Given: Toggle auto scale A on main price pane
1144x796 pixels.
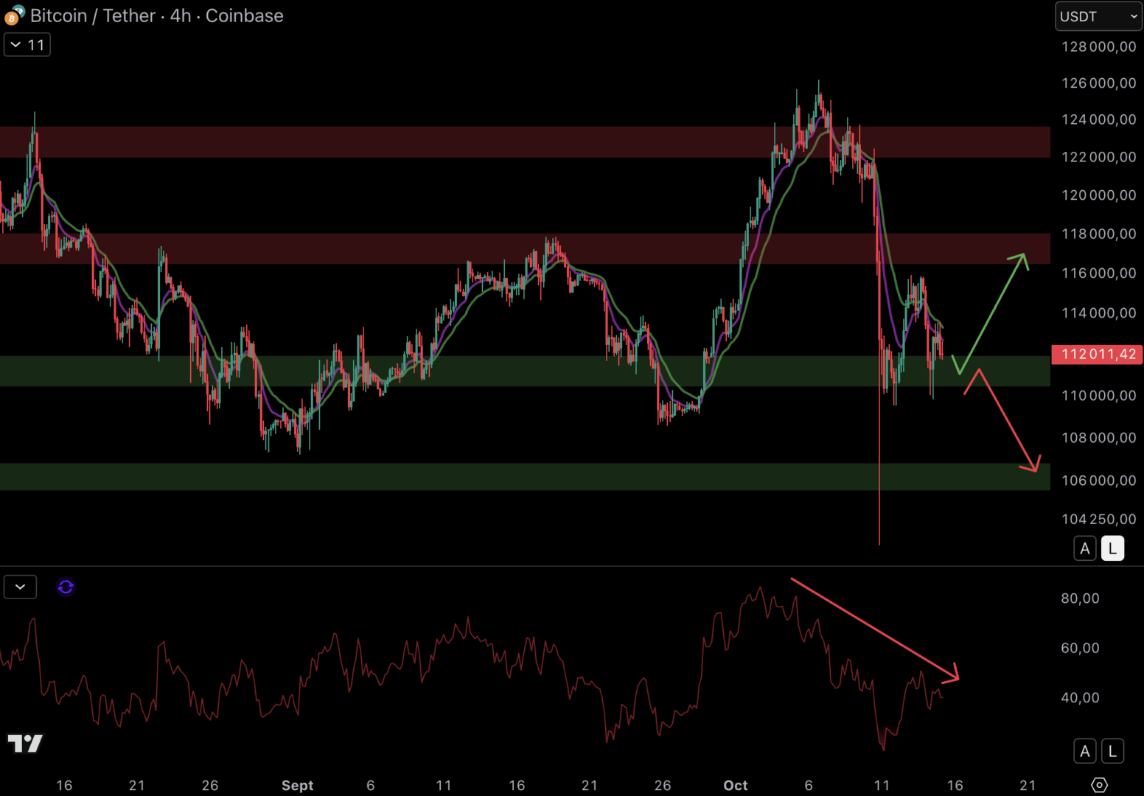Looking at the screenshot, I should tap(1084, 548).
